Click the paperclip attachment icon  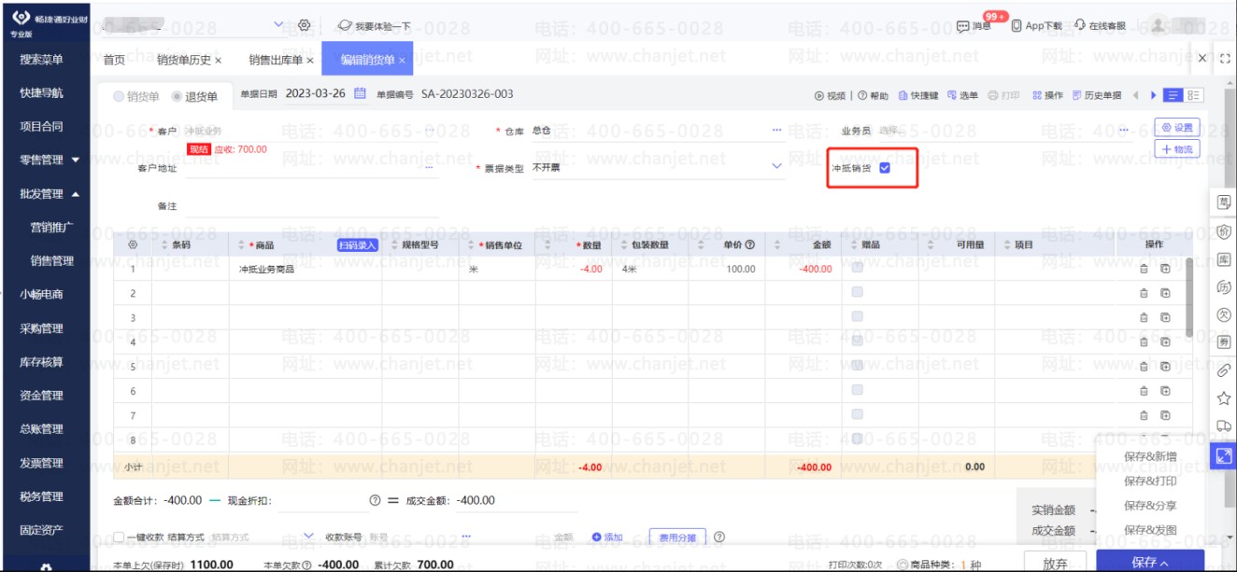1223,370
